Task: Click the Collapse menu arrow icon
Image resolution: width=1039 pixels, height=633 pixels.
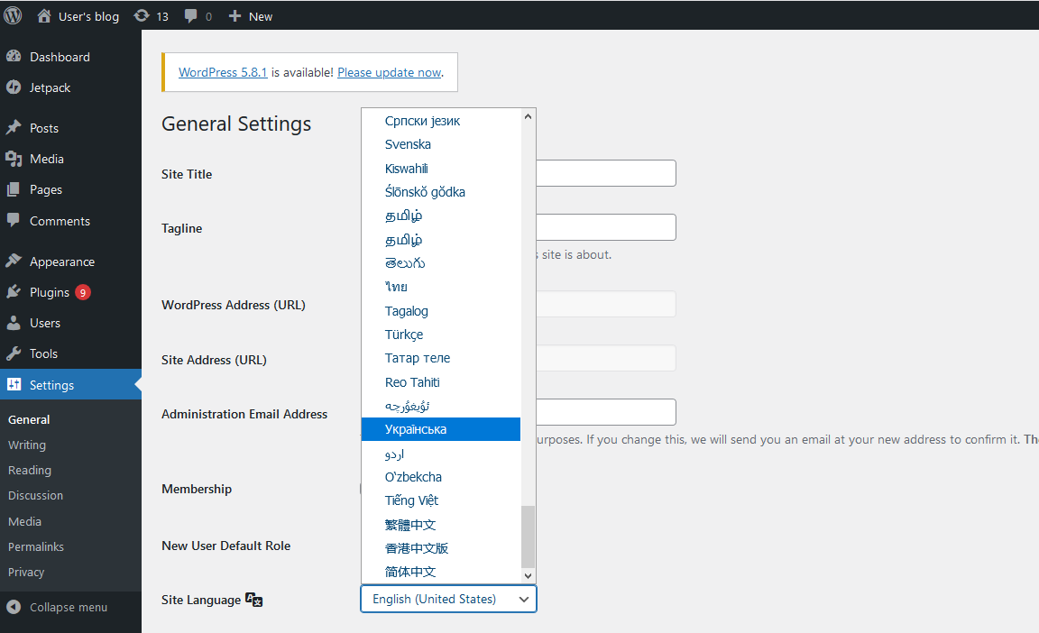Action: pyautogui.click(x=14, y=607)
